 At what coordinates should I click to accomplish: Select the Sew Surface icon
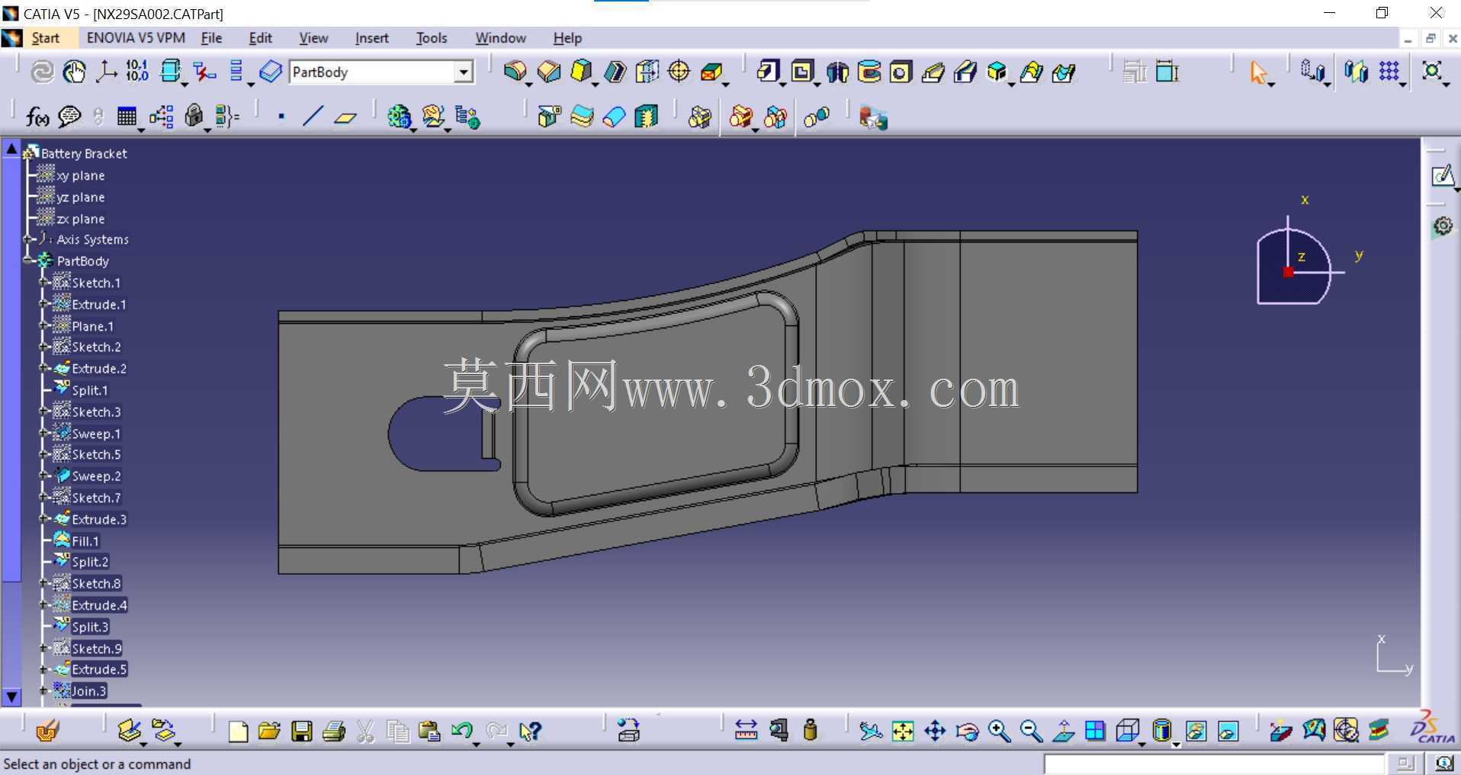(x=646, y=117)
